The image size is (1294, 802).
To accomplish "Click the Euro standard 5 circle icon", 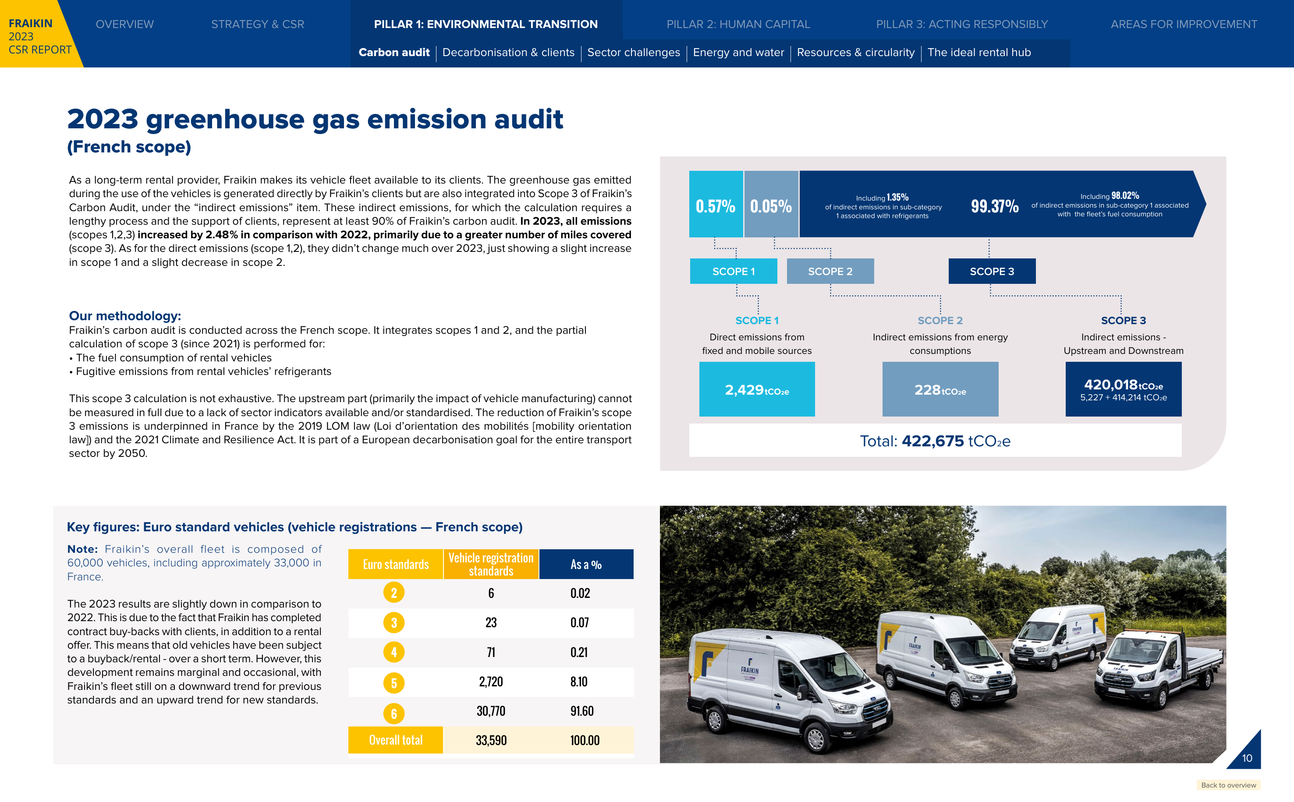I will (x=394, y=683).
